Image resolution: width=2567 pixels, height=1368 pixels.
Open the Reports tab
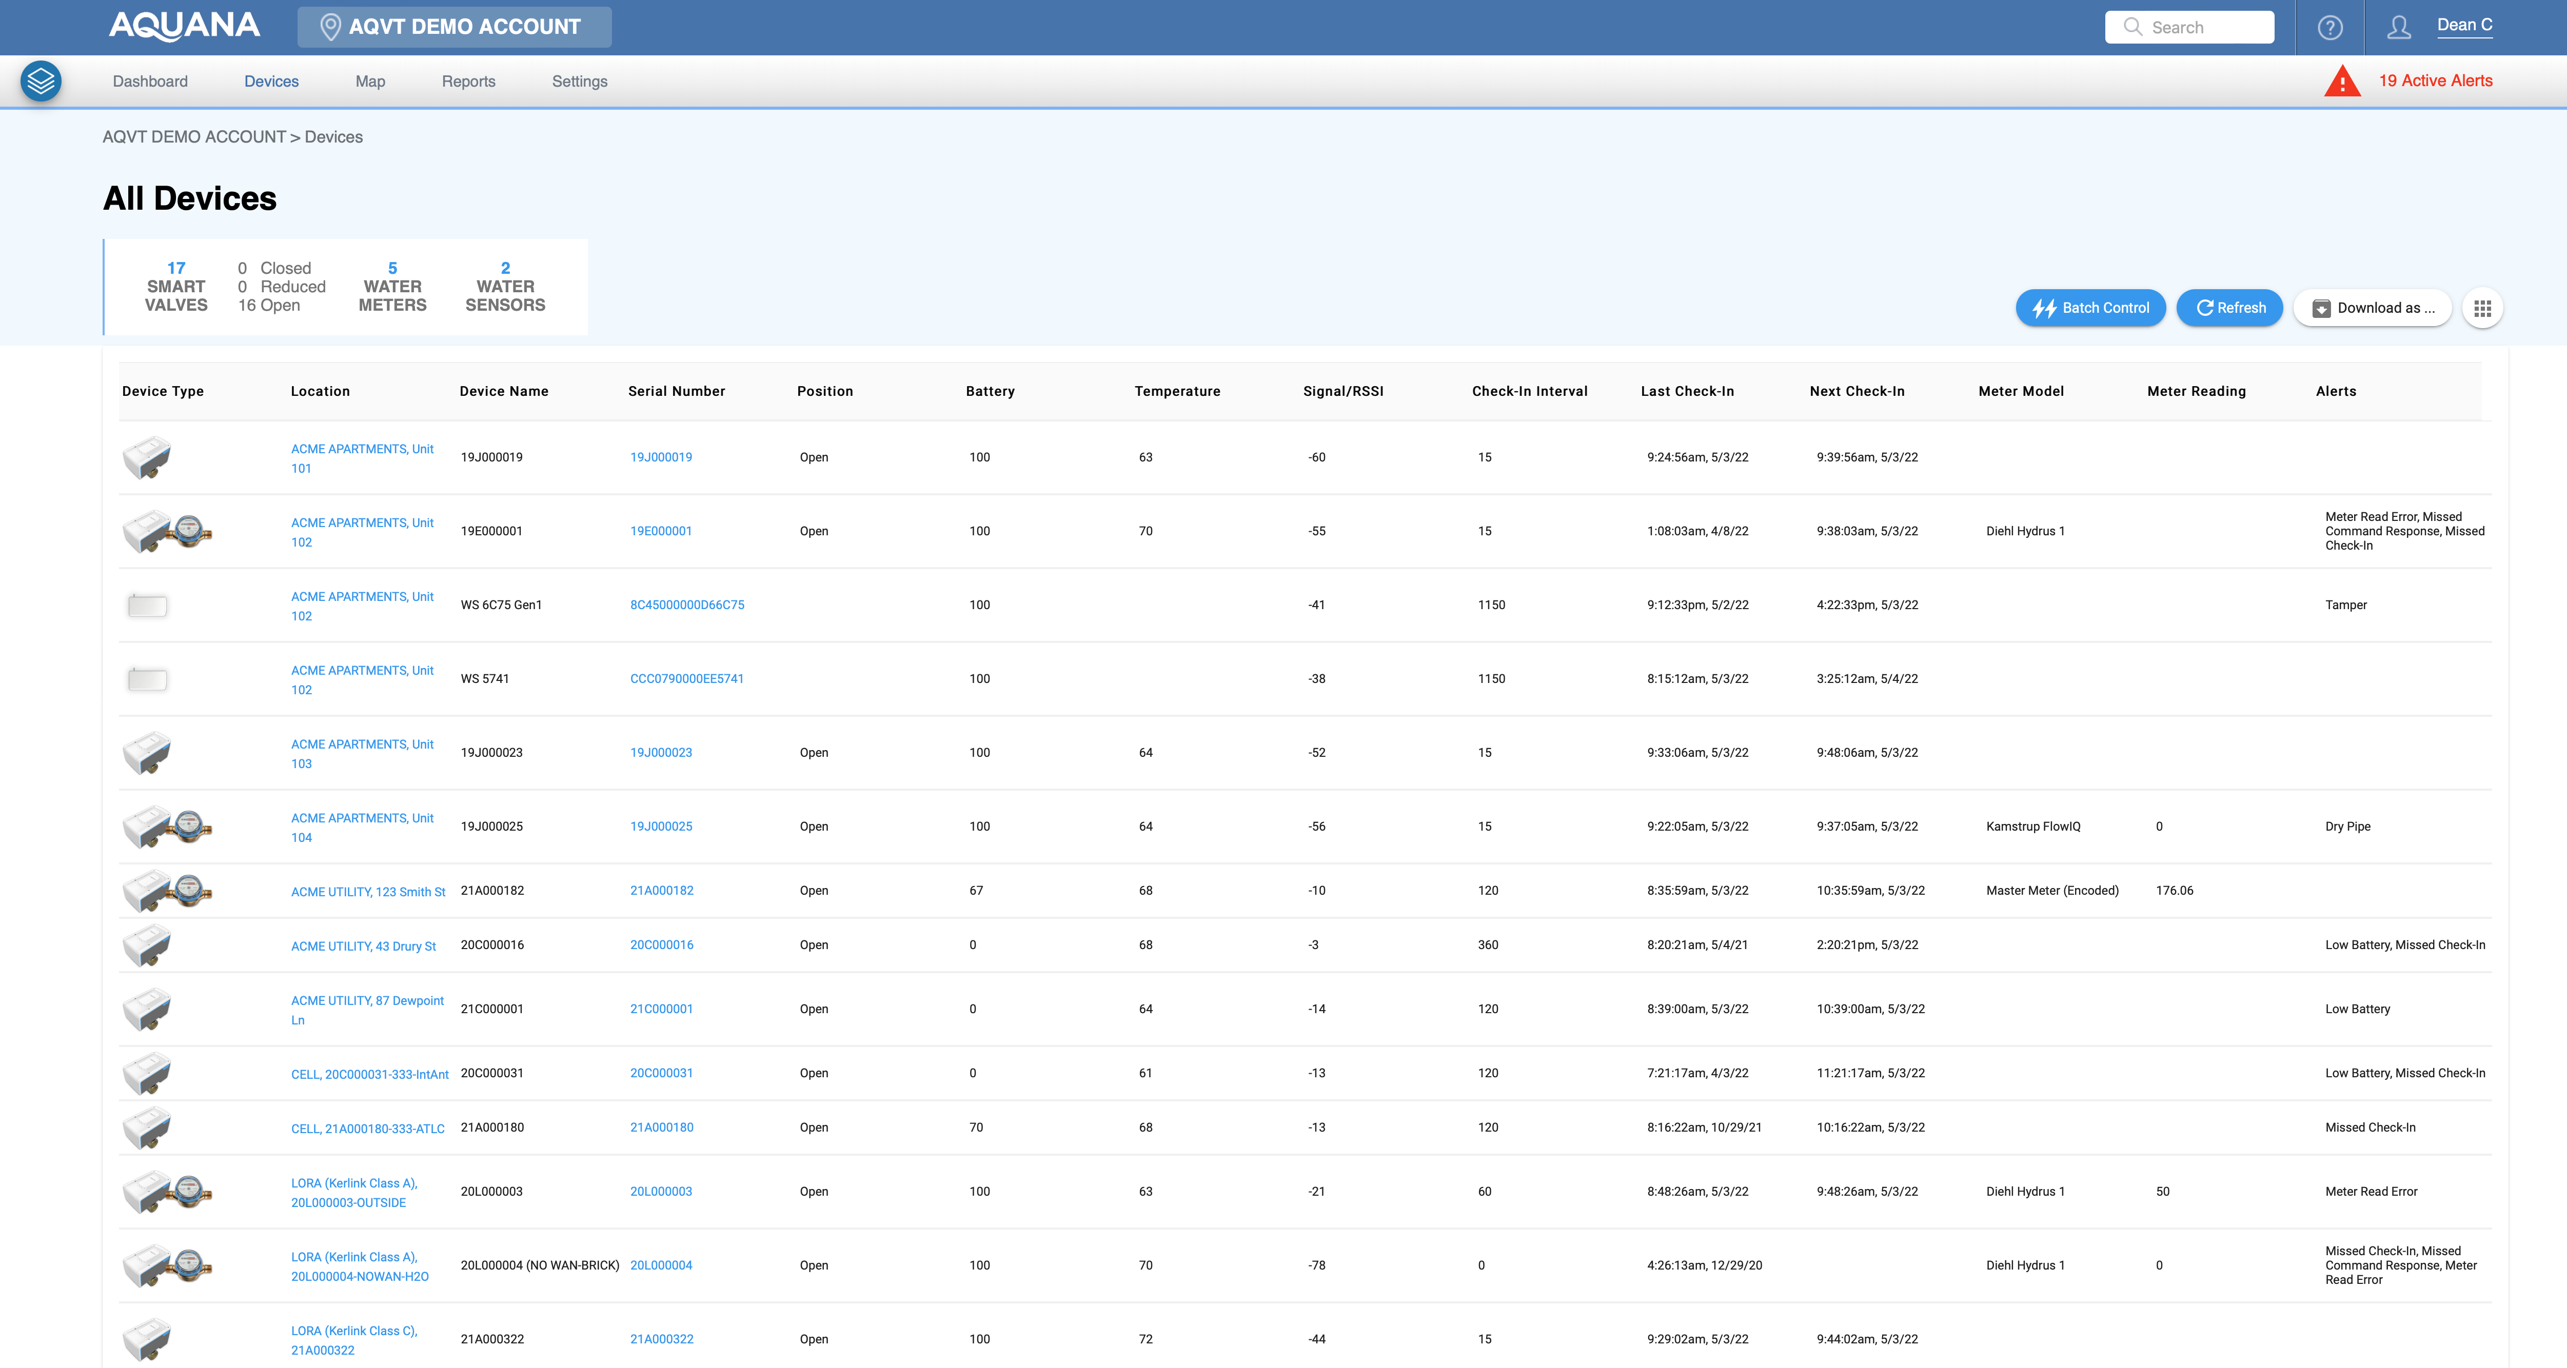[x=468, y=82]
